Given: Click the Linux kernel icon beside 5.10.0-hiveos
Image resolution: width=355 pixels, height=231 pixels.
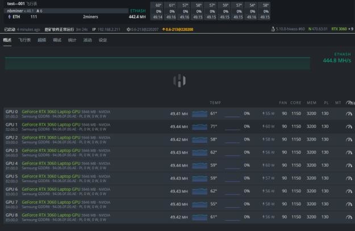Looking at the screenshot, I should click(274, 29).
